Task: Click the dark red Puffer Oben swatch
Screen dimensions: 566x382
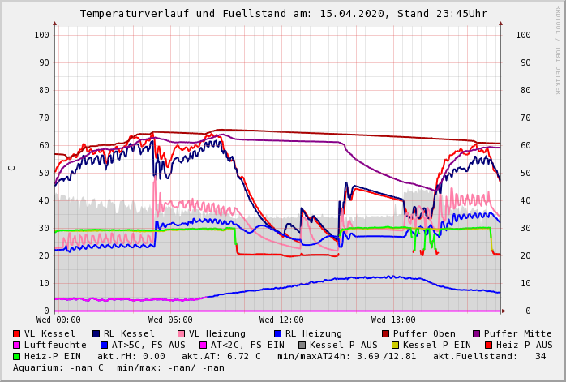Action: click(x=385, y=333)
